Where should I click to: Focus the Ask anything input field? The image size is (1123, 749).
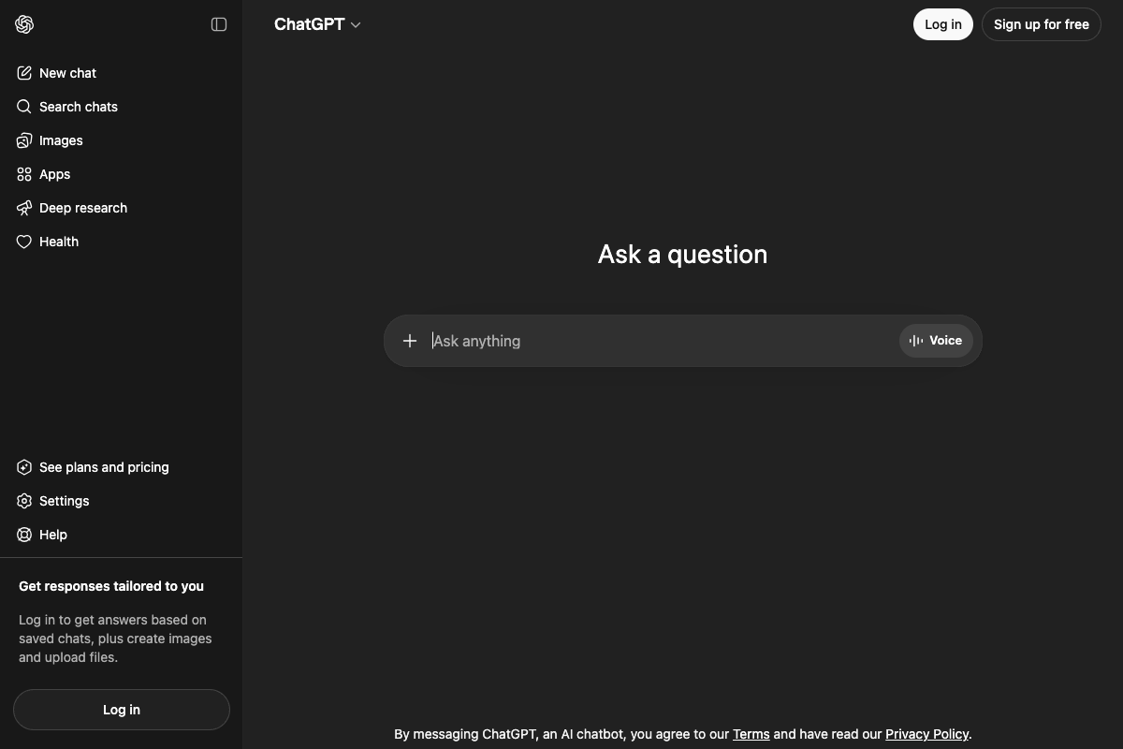pos(661,341)
